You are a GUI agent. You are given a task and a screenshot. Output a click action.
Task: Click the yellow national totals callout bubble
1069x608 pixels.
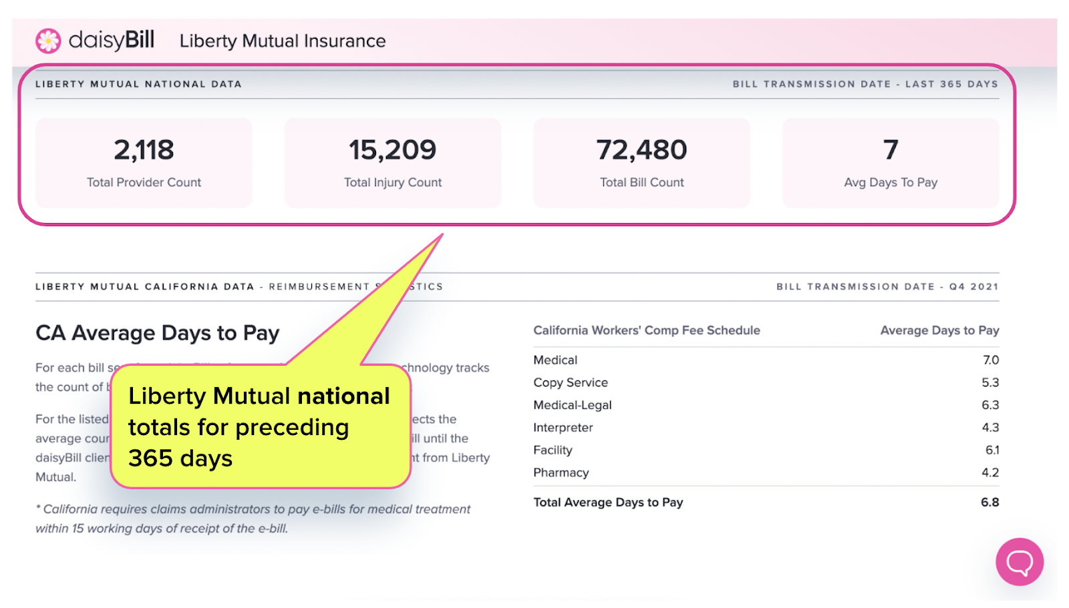261,426
